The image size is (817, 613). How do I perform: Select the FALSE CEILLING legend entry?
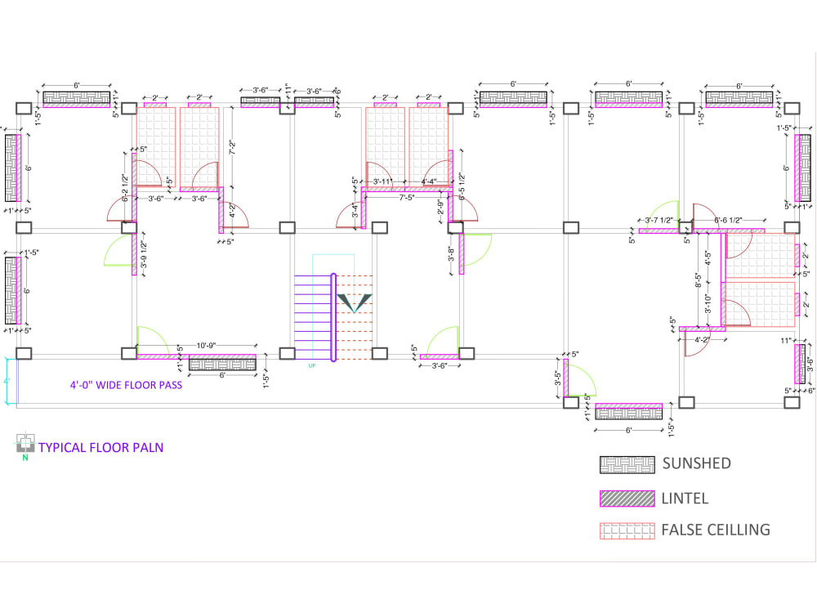(x=715, y=530)
